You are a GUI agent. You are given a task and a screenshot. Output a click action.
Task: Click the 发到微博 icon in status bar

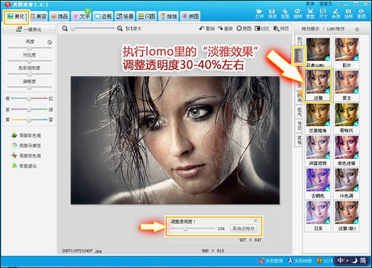[x=261, y=261]
